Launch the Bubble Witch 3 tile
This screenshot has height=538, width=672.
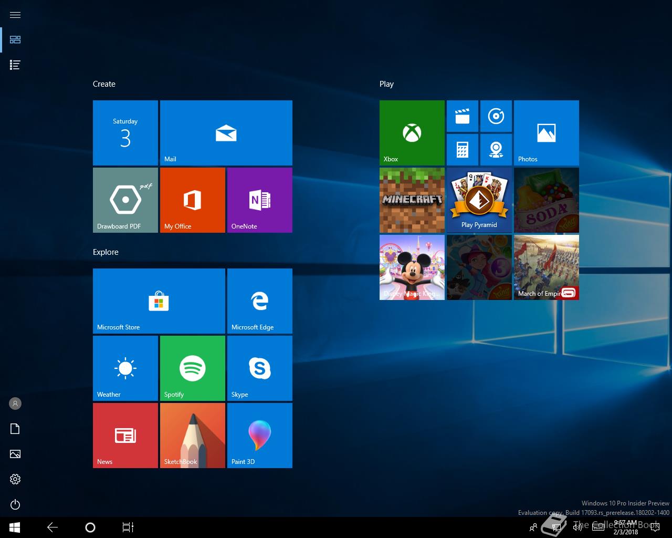(x=479, y=267)
